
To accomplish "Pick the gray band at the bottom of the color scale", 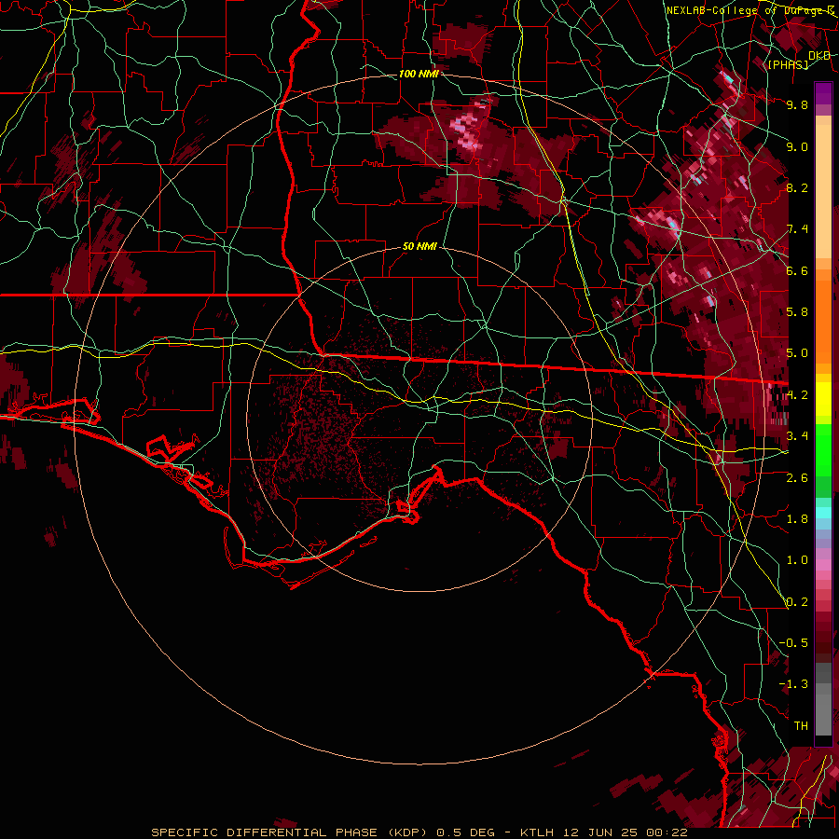I will coord(823,709).
